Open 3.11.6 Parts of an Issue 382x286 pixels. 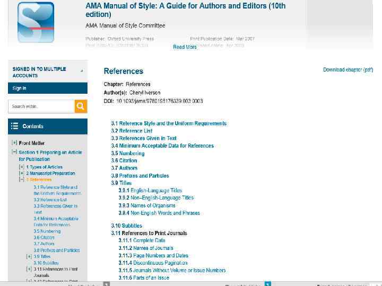tap(144, 278)
